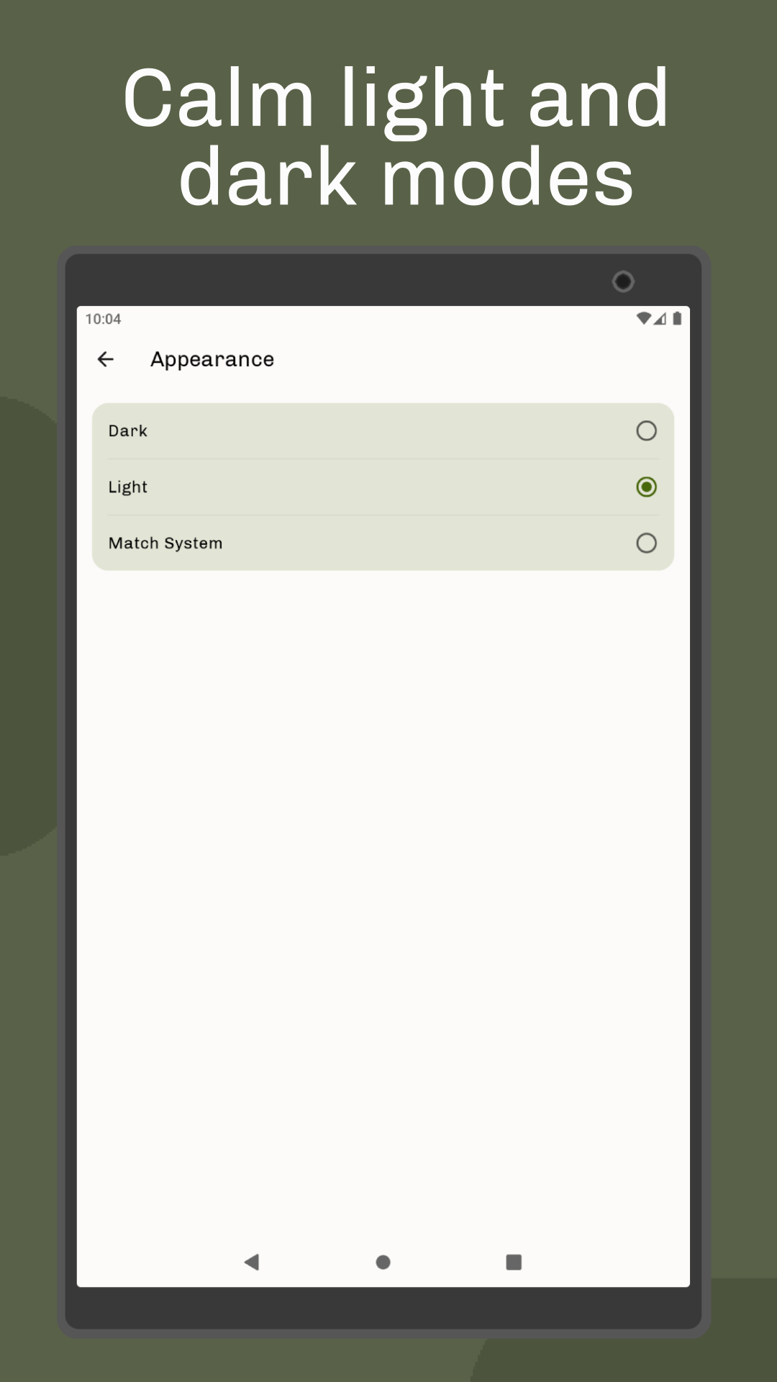Click the 10:04 clock in the status bar
777x1382 pixels.
(x=103, y=319)
